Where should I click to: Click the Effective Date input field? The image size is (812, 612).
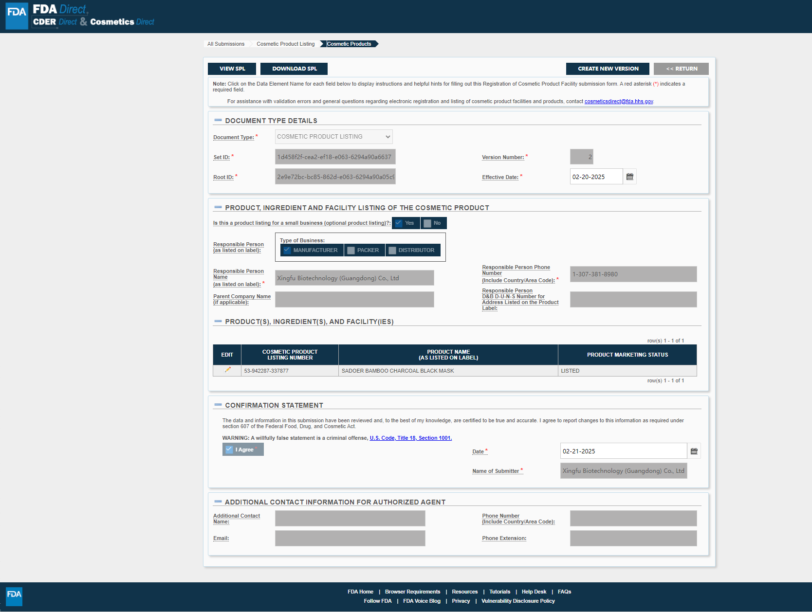point(596,177)
